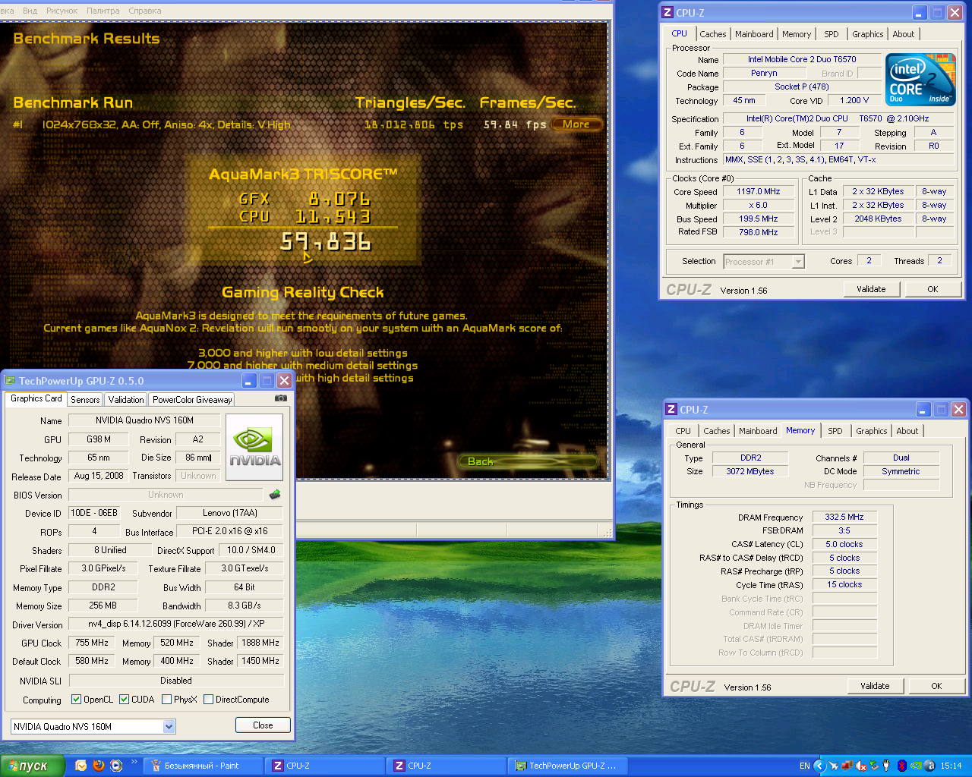Screen dimensions: 972x777
Task: Click the '332.5 MHz' DRAM Frequency value
Action: click(844, 517)
